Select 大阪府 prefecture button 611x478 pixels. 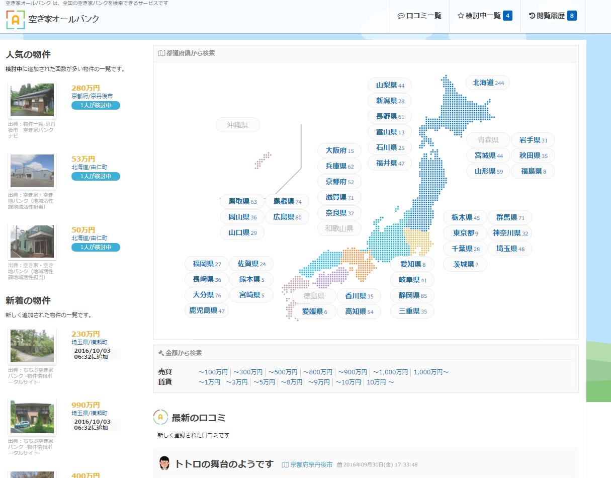coord(339,150)
